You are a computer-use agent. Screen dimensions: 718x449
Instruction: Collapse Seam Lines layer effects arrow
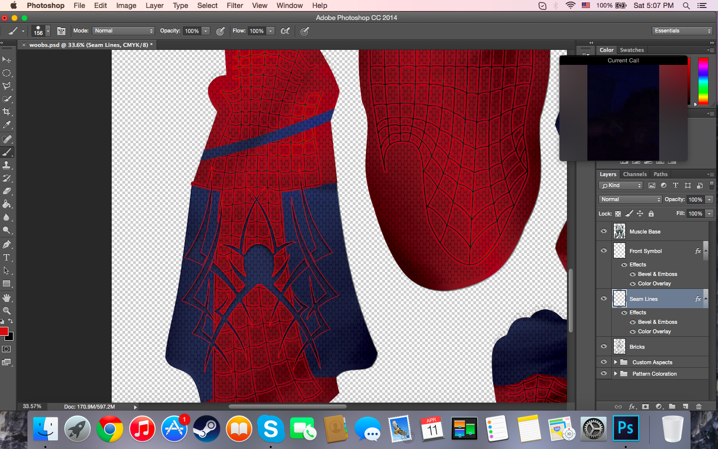pyautogui.click(x=706, y=299)
